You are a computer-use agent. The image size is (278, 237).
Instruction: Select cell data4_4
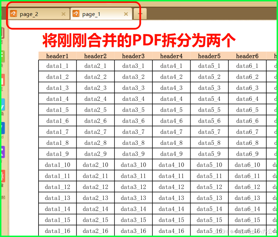[171, 99]
